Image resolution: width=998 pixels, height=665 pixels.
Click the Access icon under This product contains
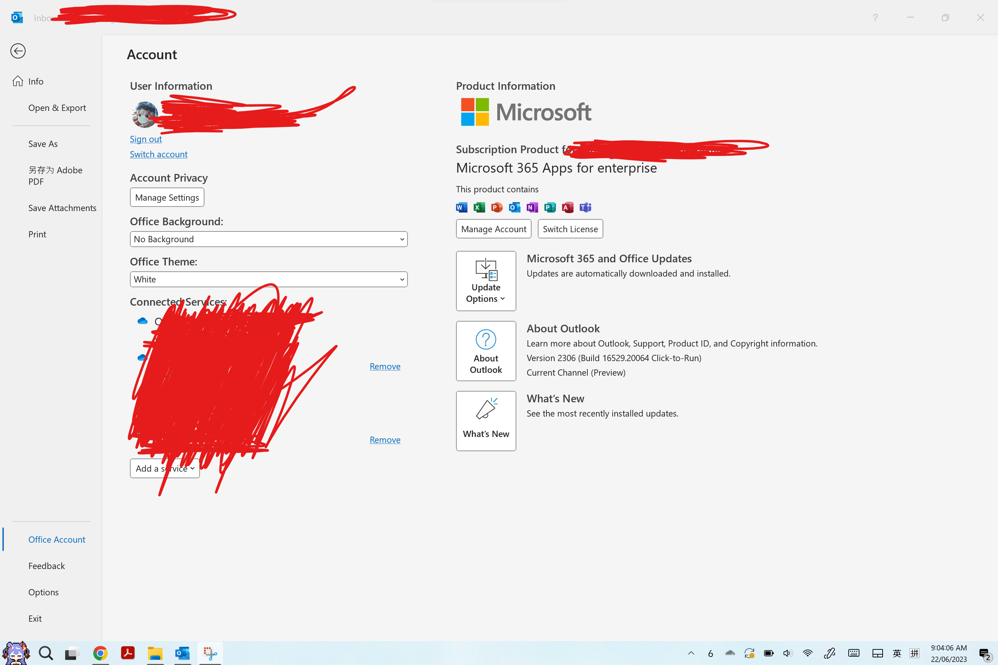click(568, 207)
